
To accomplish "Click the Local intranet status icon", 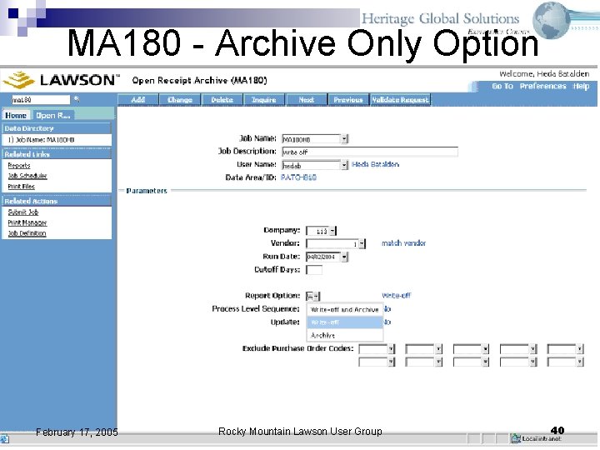I will click(516, 438).
